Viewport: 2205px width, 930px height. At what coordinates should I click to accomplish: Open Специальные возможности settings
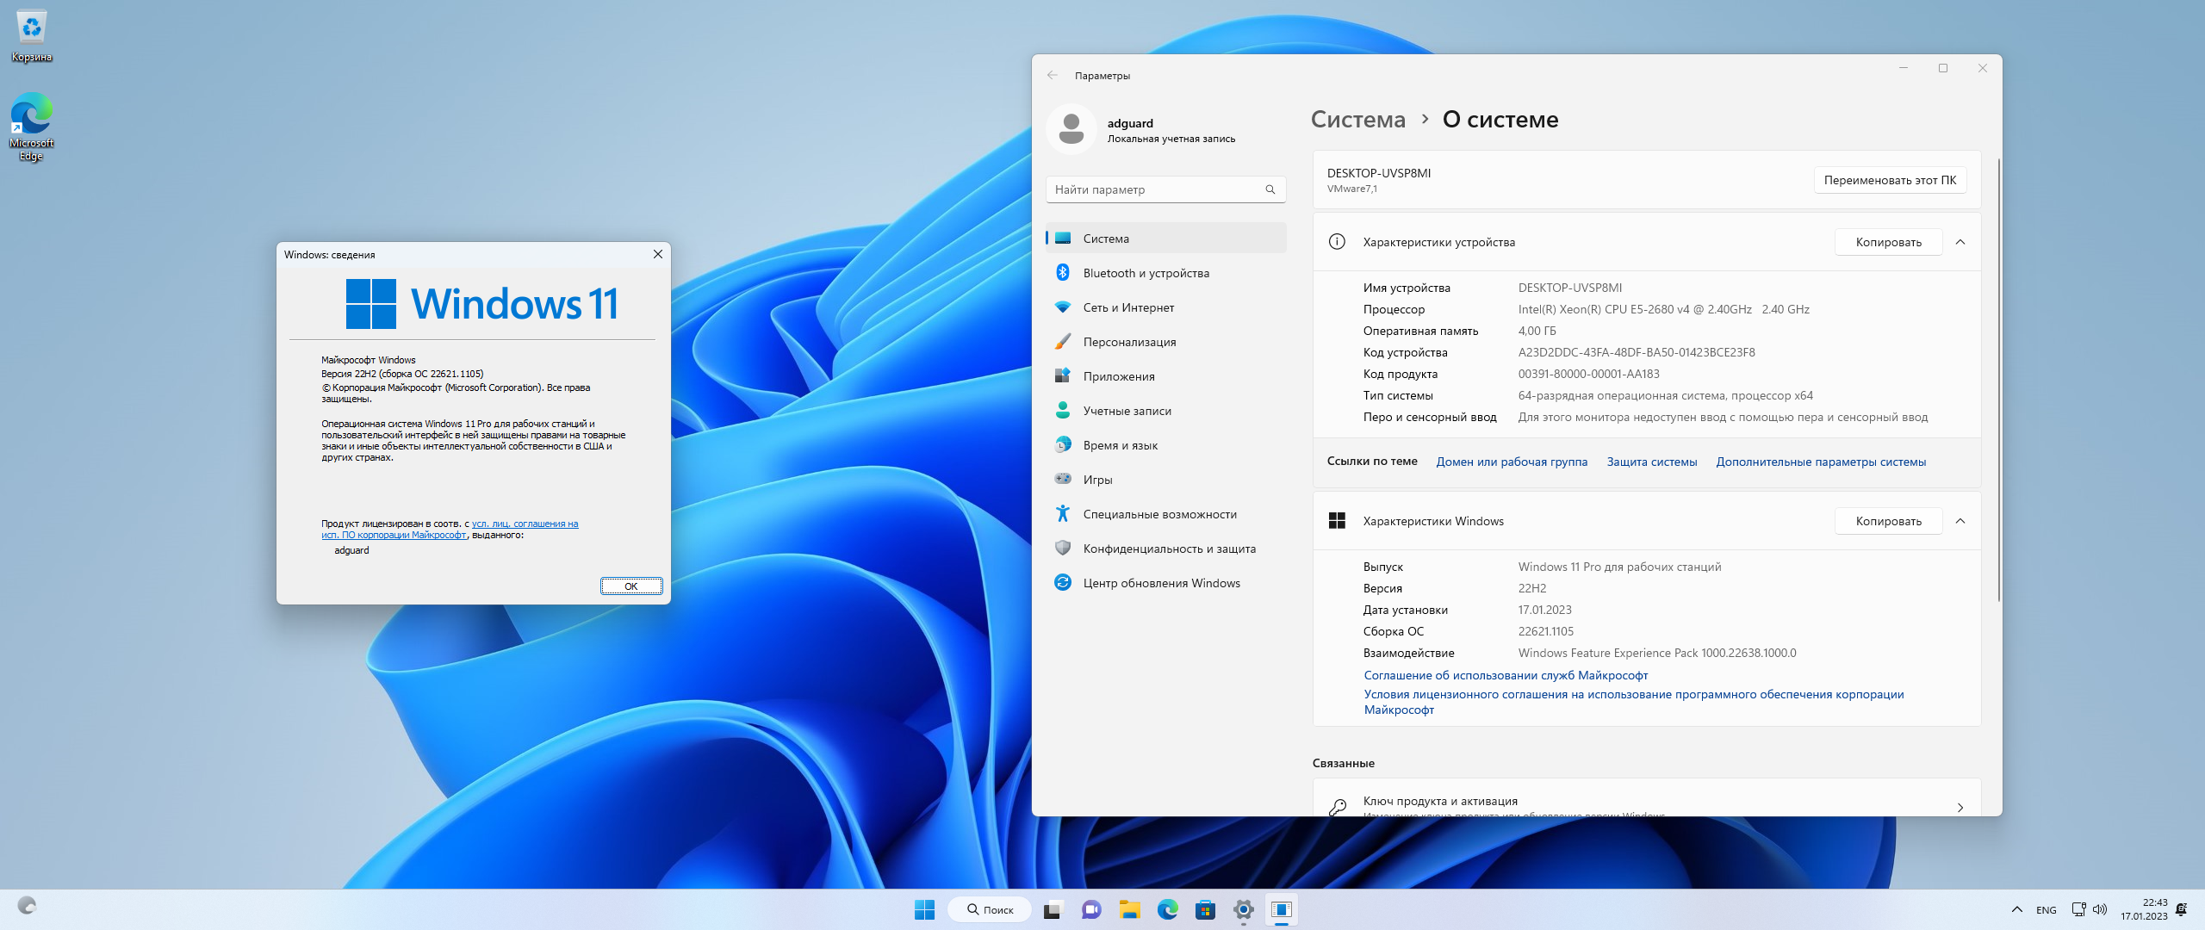click(1159, 514)
